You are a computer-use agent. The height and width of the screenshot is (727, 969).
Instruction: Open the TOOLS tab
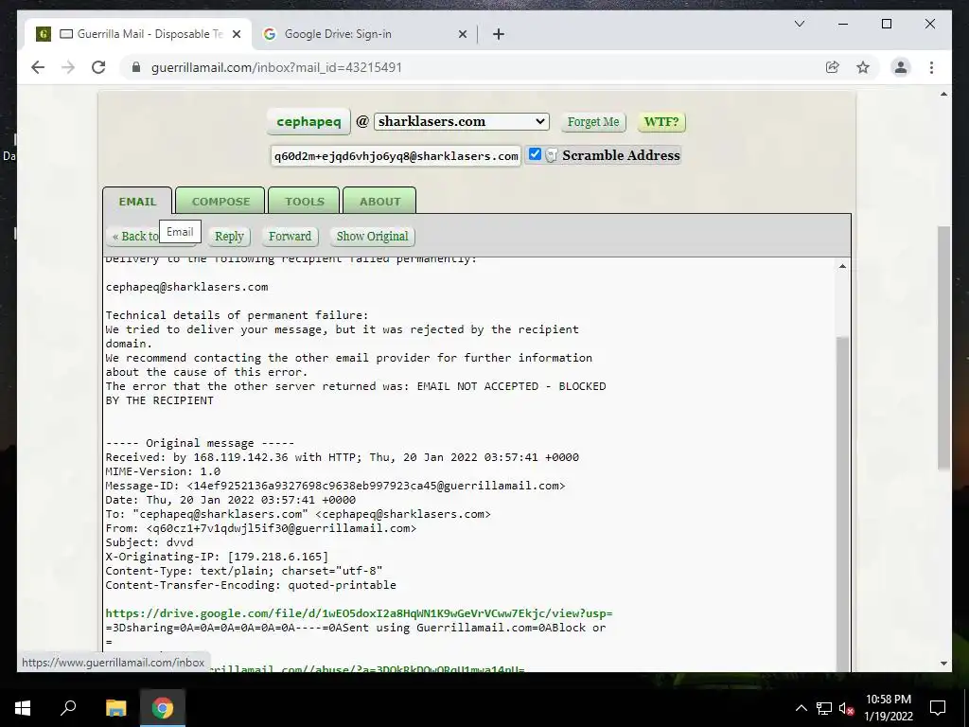pos(304,202)
